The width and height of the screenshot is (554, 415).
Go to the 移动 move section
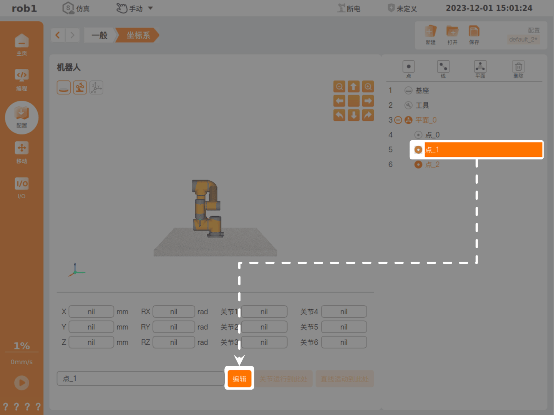[22, 153]
